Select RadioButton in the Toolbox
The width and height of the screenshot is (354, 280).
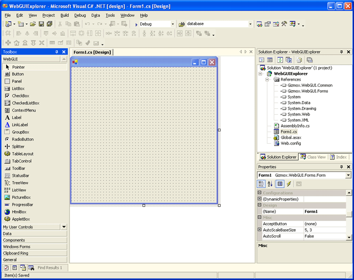click(34, 139)
